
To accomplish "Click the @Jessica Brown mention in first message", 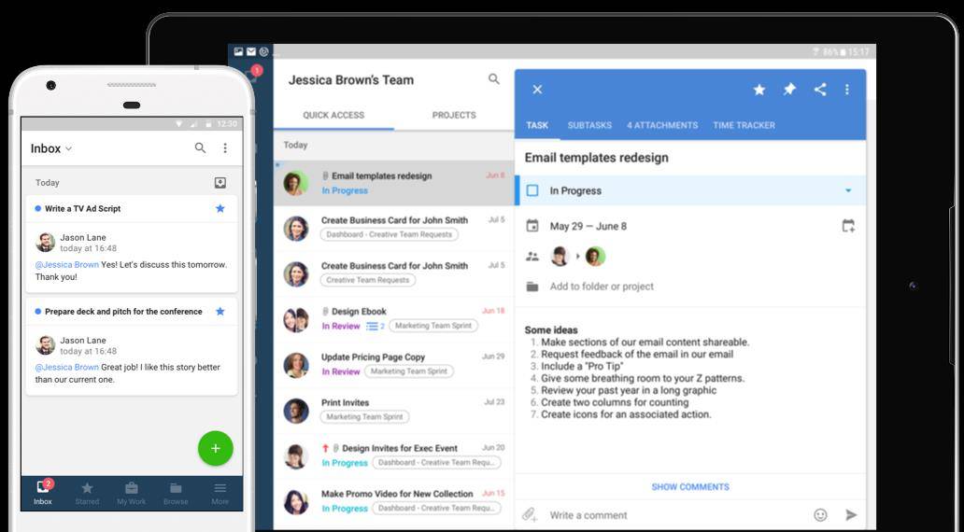I will coord(67,265).
